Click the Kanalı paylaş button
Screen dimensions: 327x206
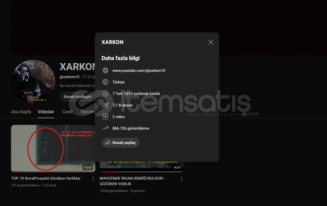pyautogui.click(x=121, y=143)
